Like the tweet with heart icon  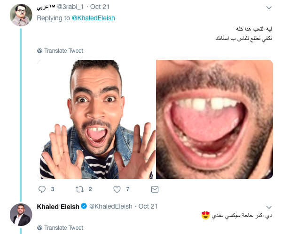(x=117, y=189)
